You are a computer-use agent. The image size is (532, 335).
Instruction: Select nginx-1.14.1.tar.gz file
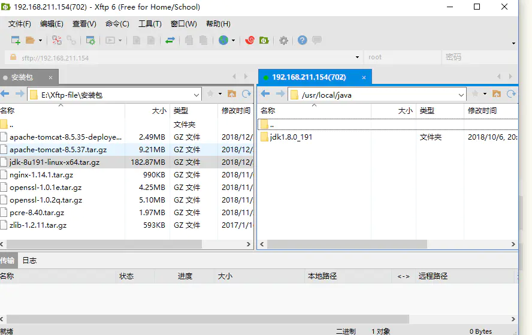tap(126, 175)
